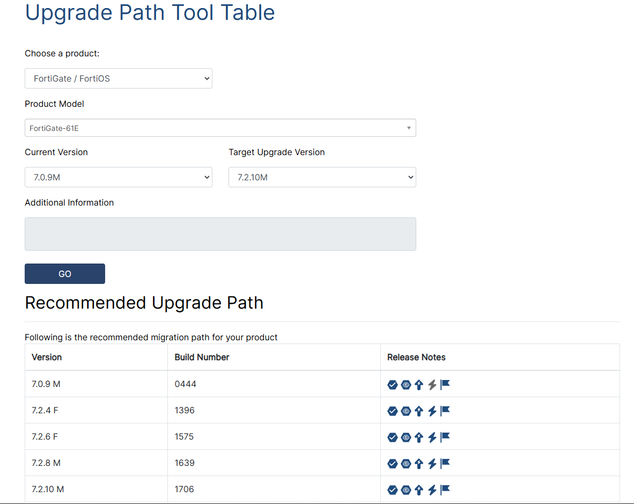634x504 pixels.
Task: Open the Current Version 7.0.9M dropdown
Action: pos(119,177)
